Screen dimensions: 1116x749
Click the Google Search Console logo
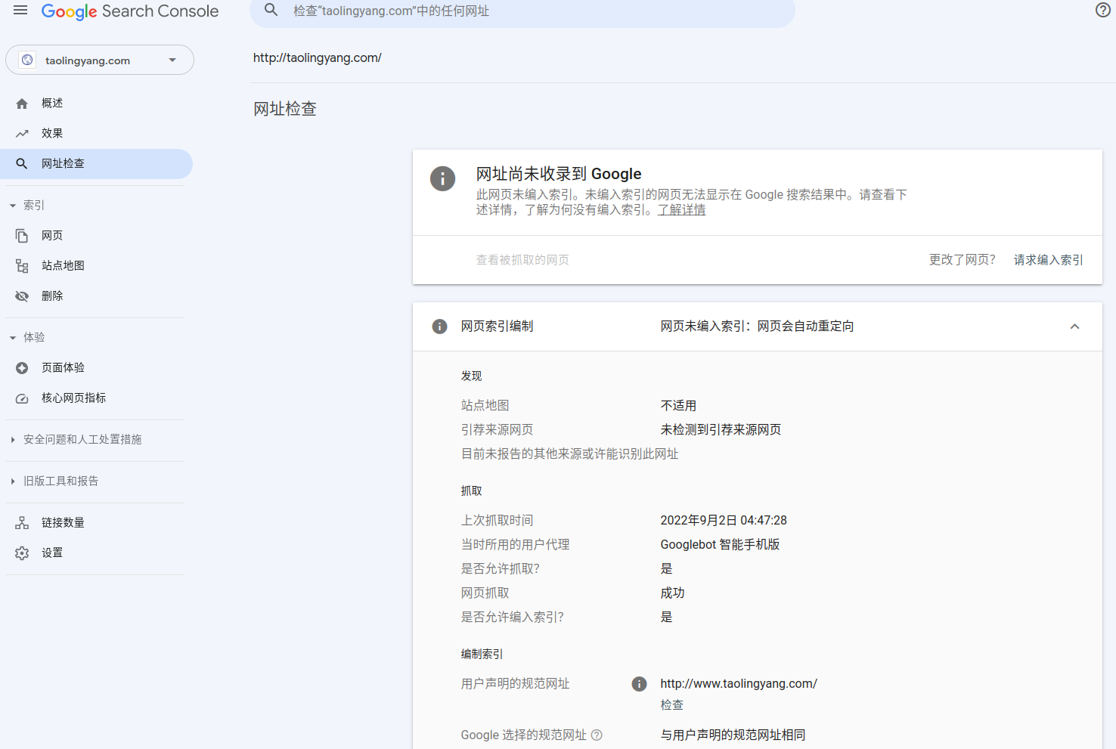(x=130, y=11)
